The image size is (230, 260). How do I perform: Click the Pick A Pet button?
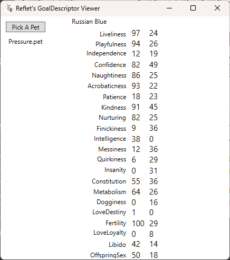tap(25, 27)
